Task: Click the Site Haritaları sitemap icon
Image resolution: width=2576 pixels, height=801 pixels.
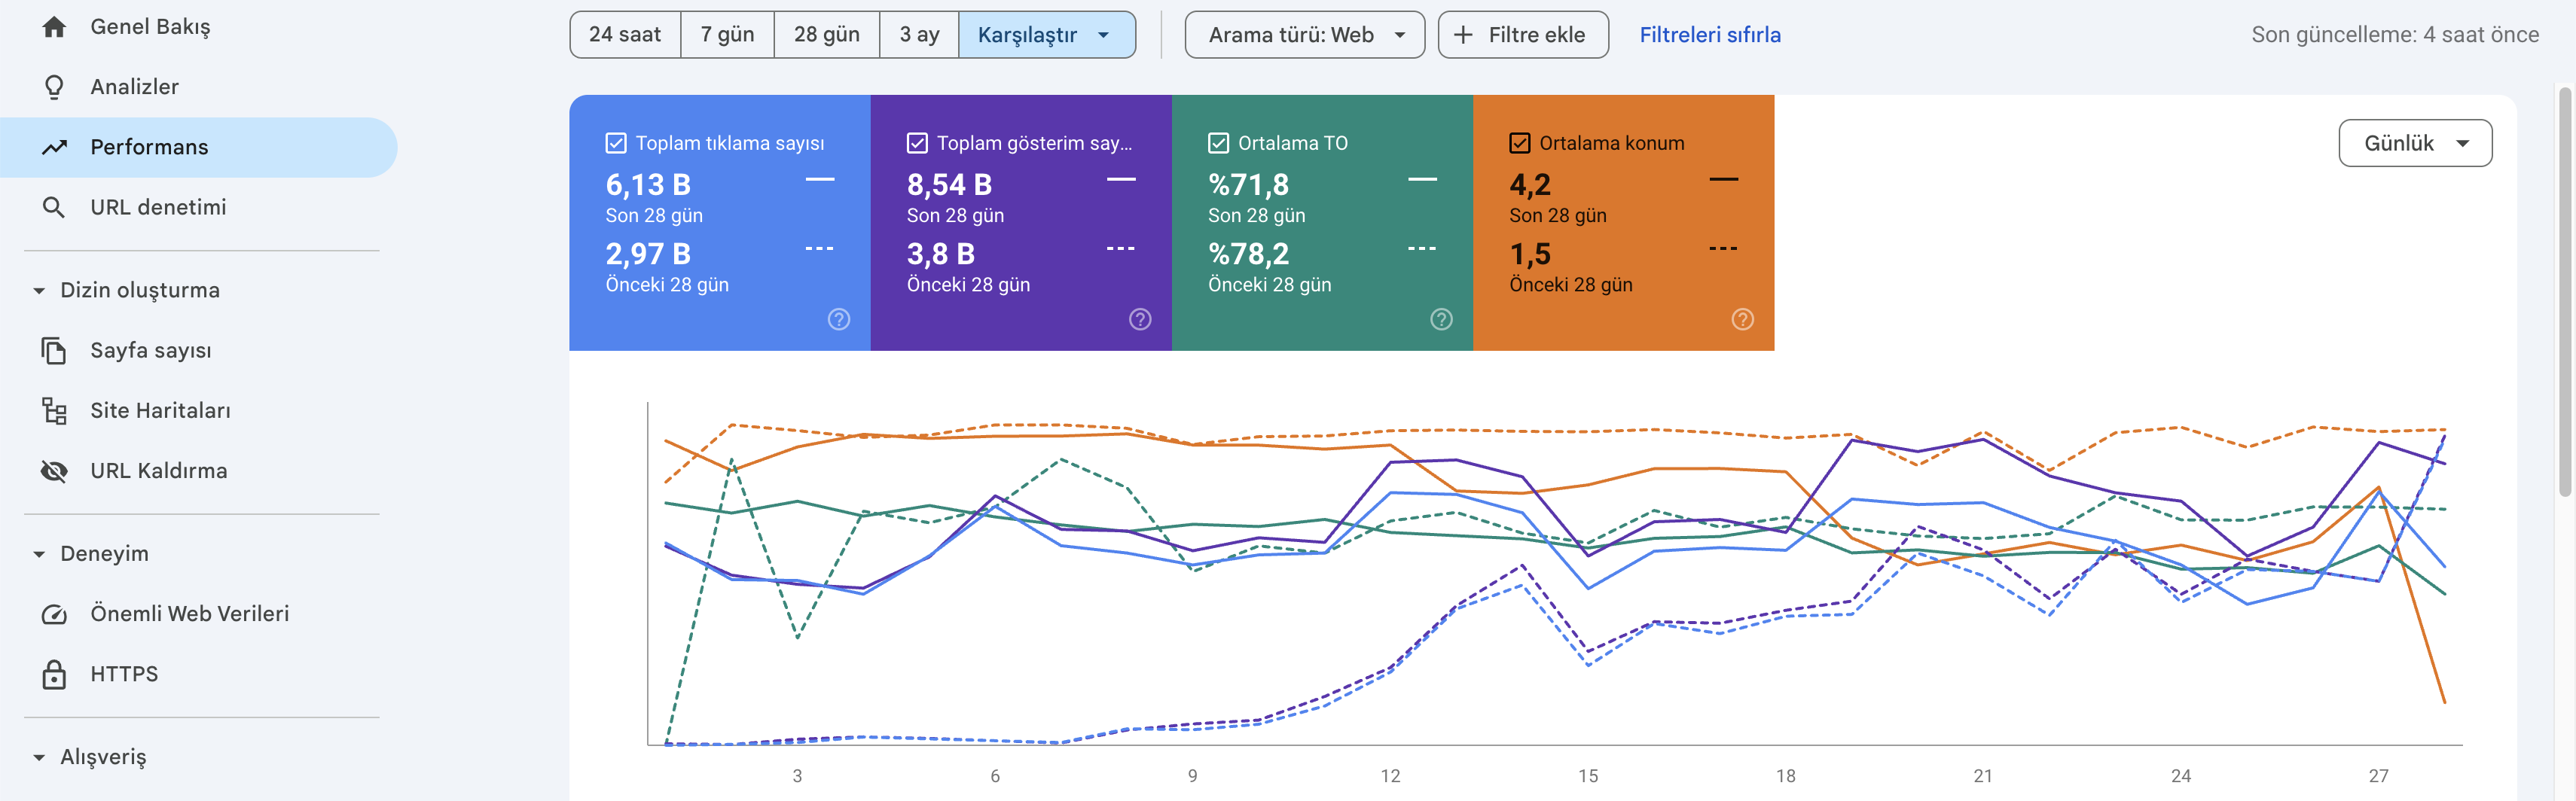Action: 54,410
